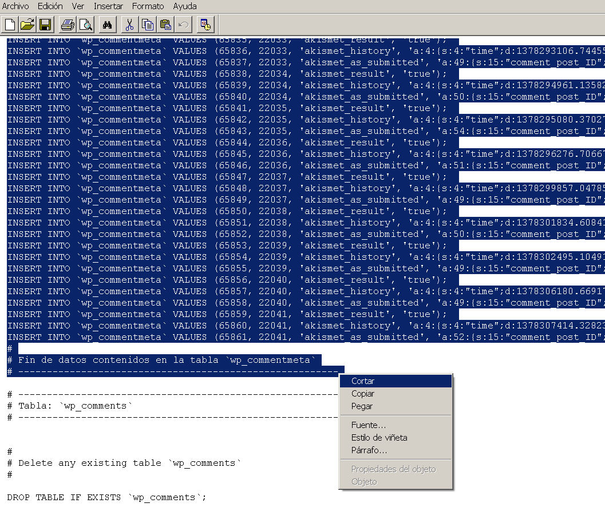Open the Archivo menu

15,6
